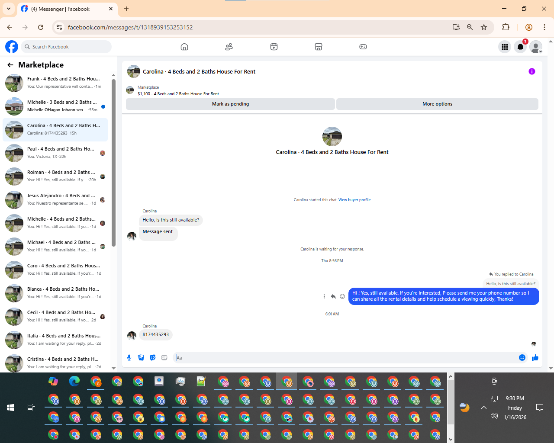This screenshot has width=554, height=443.
Task: Open the tab search dropdown arrow
Action: (x=8, y=9)
